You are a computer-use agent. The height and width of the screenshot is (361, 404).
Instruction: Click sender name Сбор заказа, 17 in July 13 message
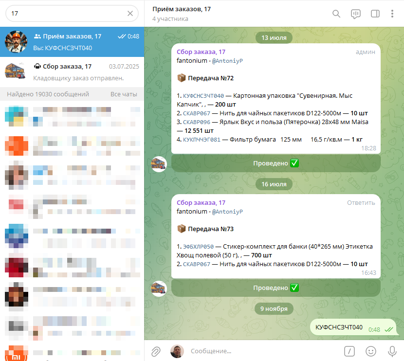201,52
